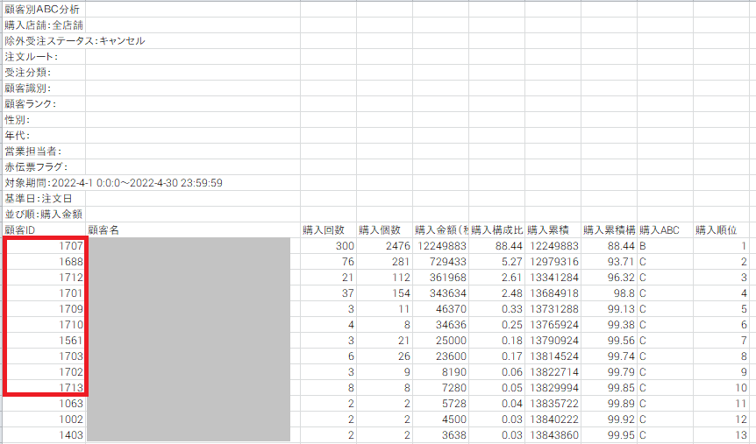Click customer ID cell 1702

(44, 372)
